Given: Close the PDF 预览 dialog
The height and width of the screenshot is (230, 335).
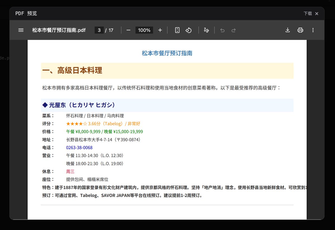Looking at the screenshot, I should [317, 14].
